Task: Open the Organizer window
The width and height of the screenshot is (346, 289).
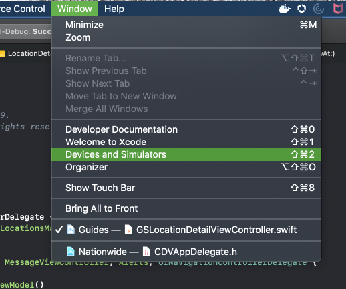Action: click(186, 167)
